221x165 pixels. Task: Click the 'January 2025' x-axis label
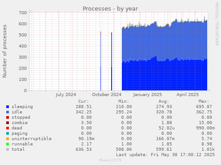[147, 95]
